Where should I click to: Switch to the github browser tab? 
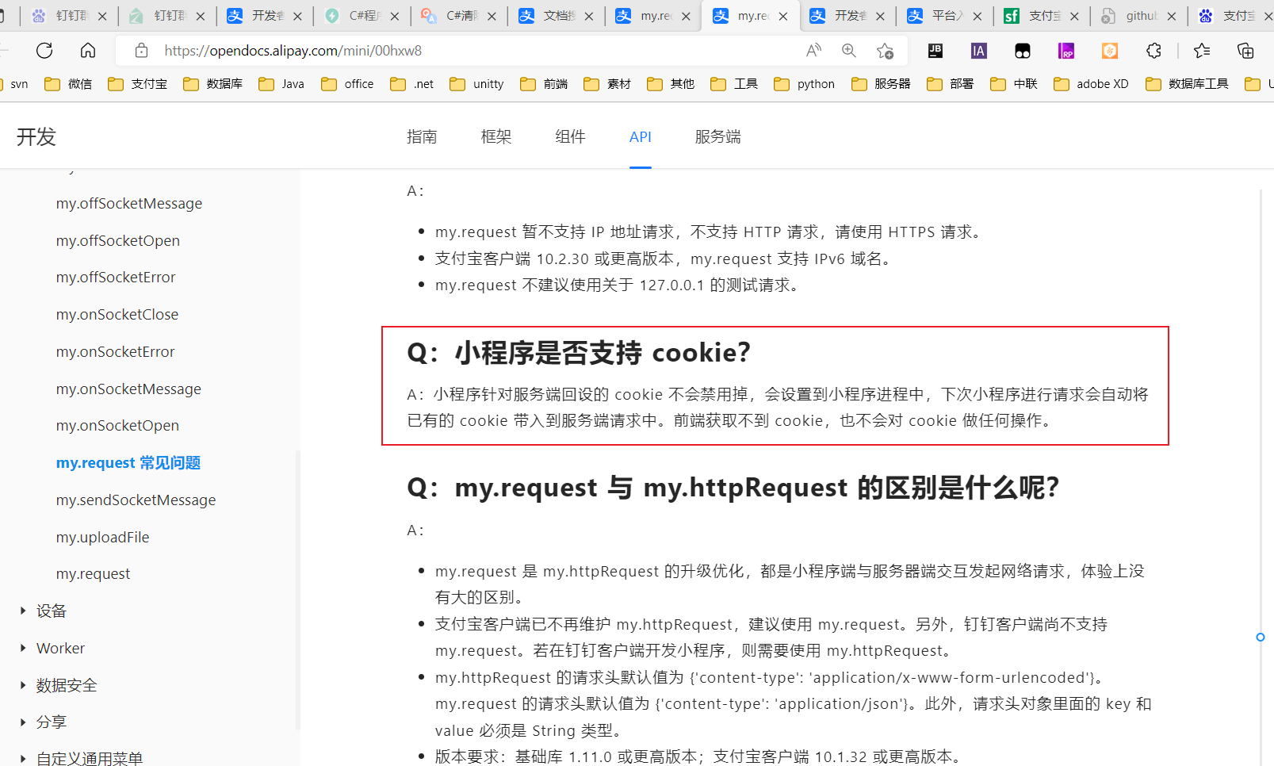1140,16
